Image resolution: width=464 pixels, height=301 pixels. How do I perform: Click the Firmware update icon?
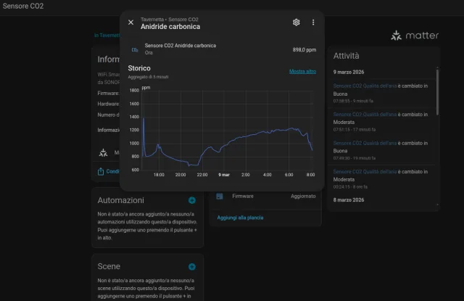pos(220,197)
